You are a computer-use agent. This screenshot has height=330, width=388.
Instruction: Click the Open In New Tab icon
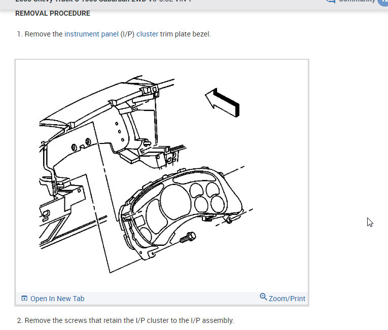(24, 298)
